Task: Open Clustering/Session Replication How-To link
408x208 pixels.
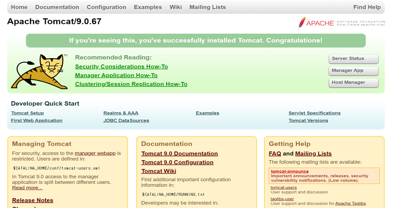Action: coord(131,84)
